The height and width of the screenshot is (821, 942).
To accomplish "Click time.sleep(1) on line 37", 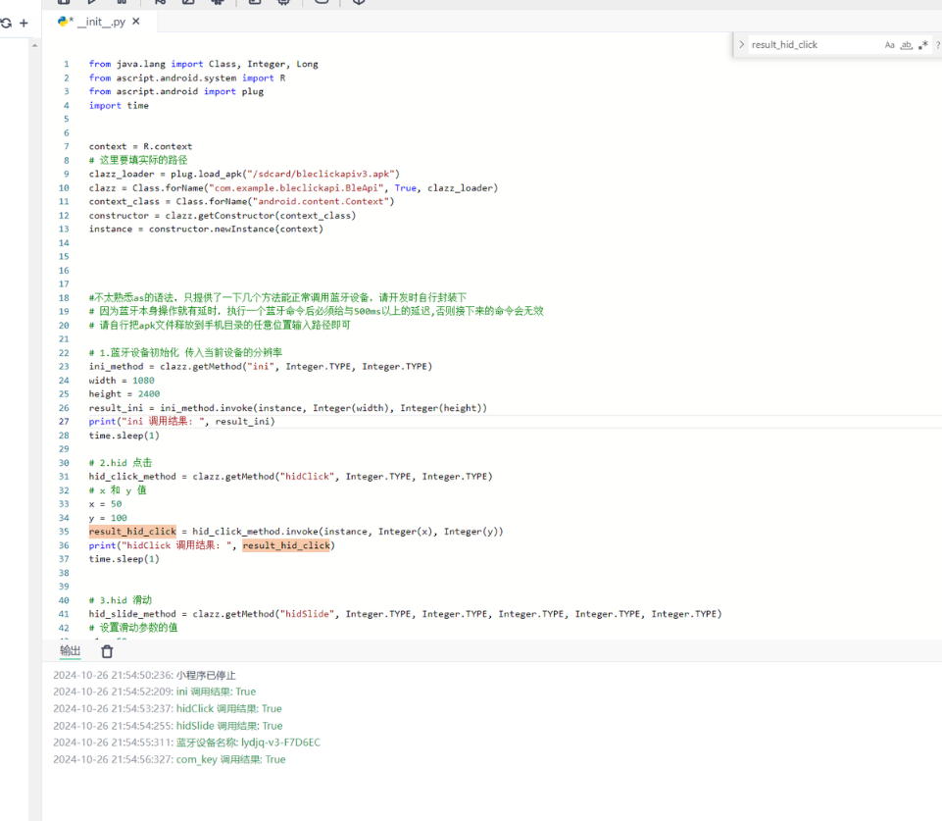I will click(124, 559).
